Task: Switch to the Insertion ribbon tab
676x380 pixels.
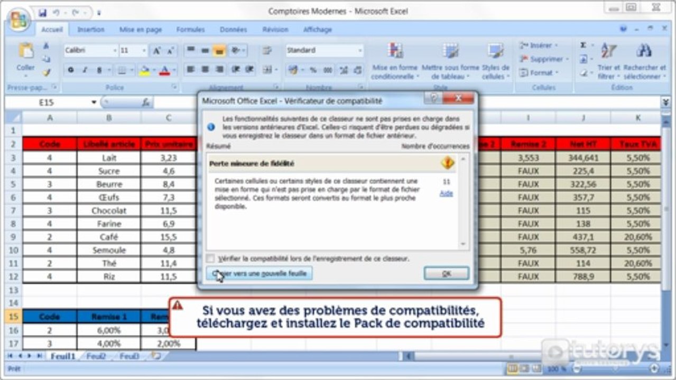Action: click(91, 30)
